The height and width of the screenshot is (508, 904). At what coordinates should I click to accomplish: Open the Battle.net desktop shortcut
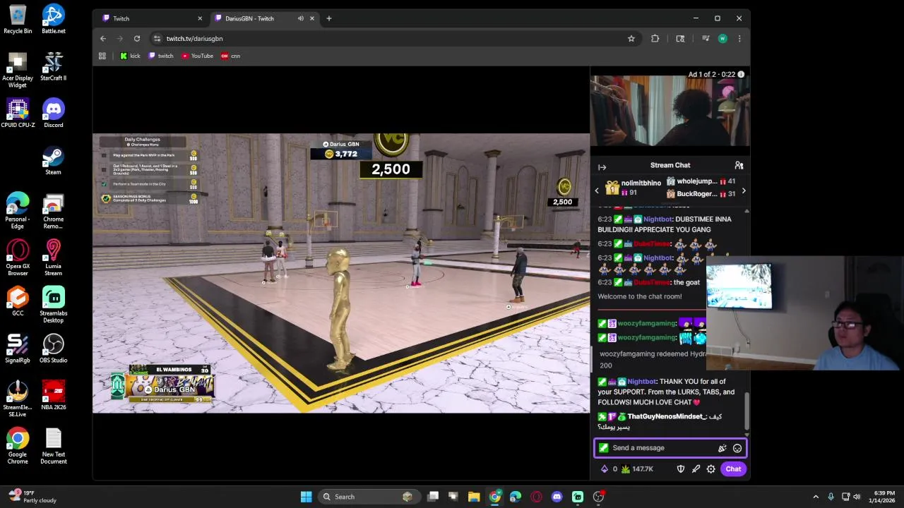pos(54,19)
